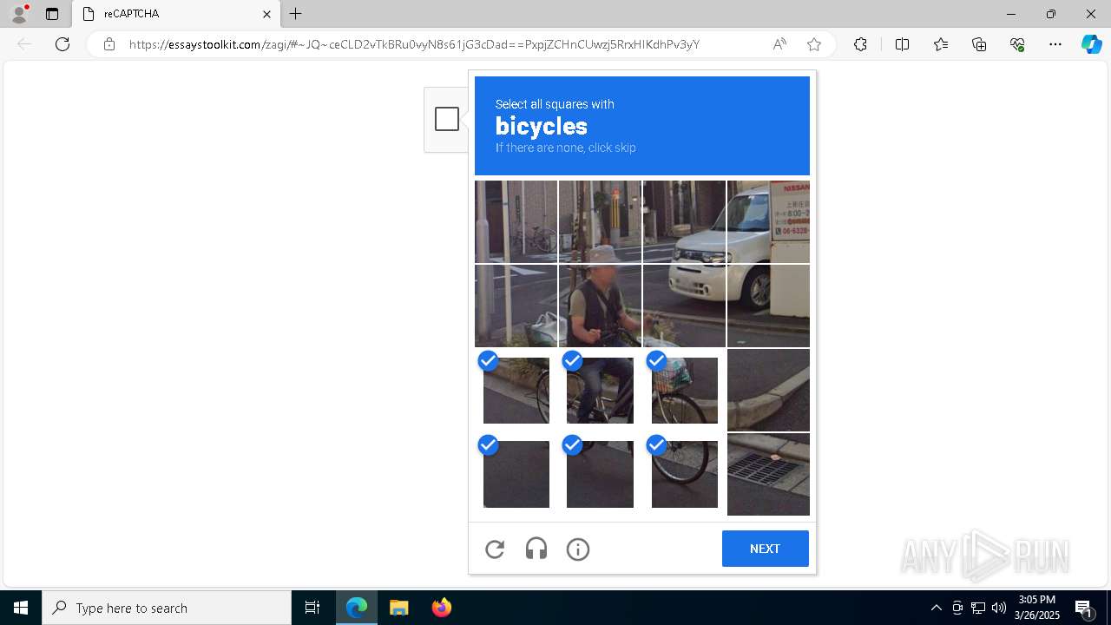
Task: Open the Copilot sidebar icon
Action: point(1091,44)
